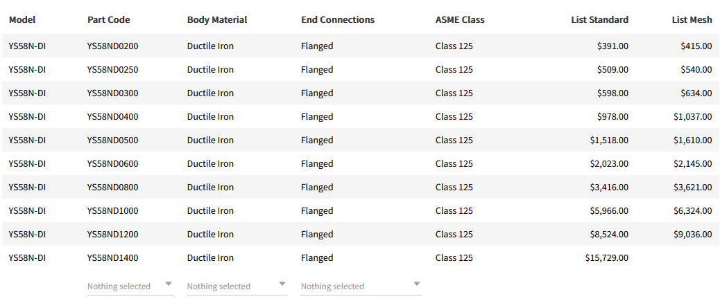Open the End Connections filter dropdown
The height and width of the screenshot is (301, 720).
tap(361, 286)
